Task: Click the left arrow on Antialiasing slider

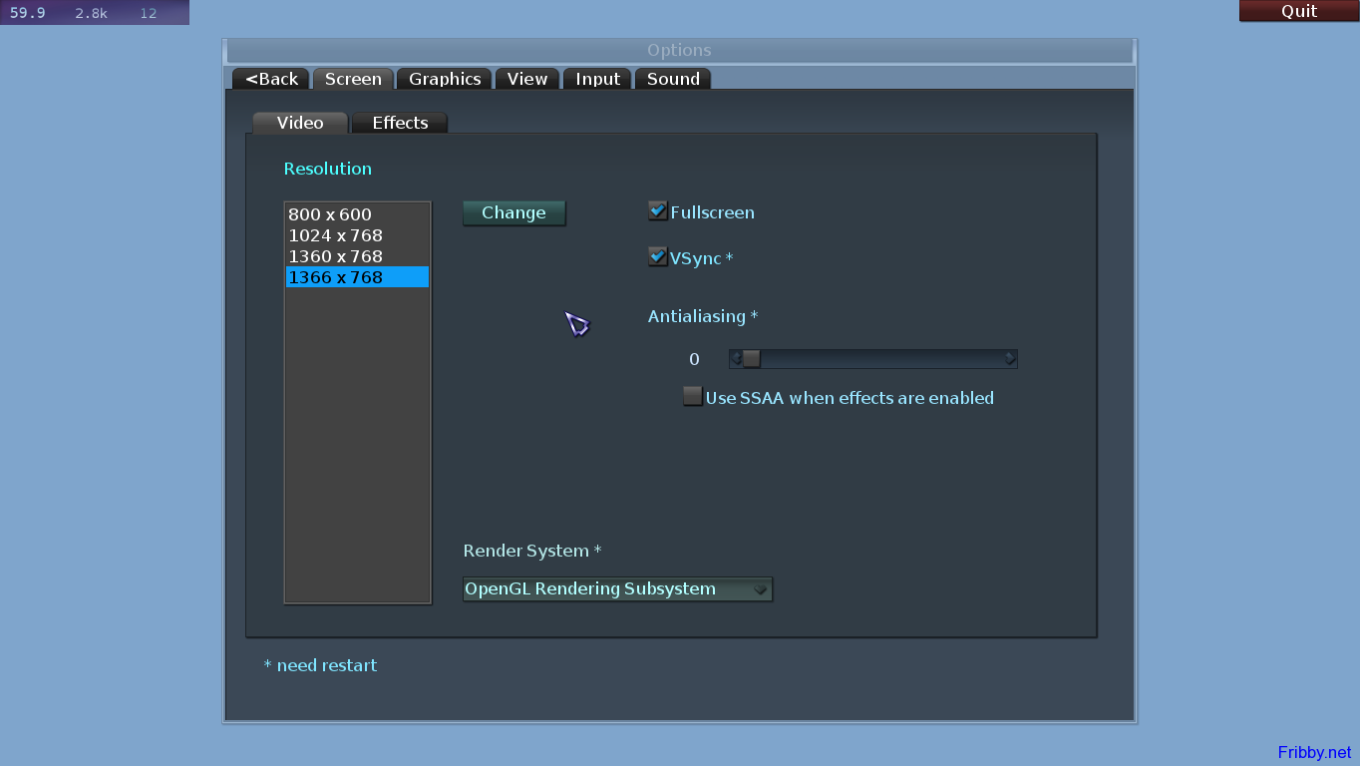Action: pos(737,359)
